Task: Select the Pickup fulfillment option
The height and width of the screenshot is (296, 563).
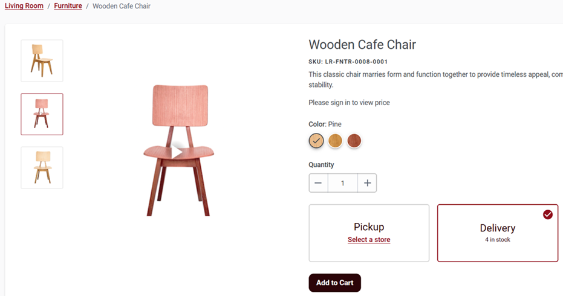Action: pos(369,233)
